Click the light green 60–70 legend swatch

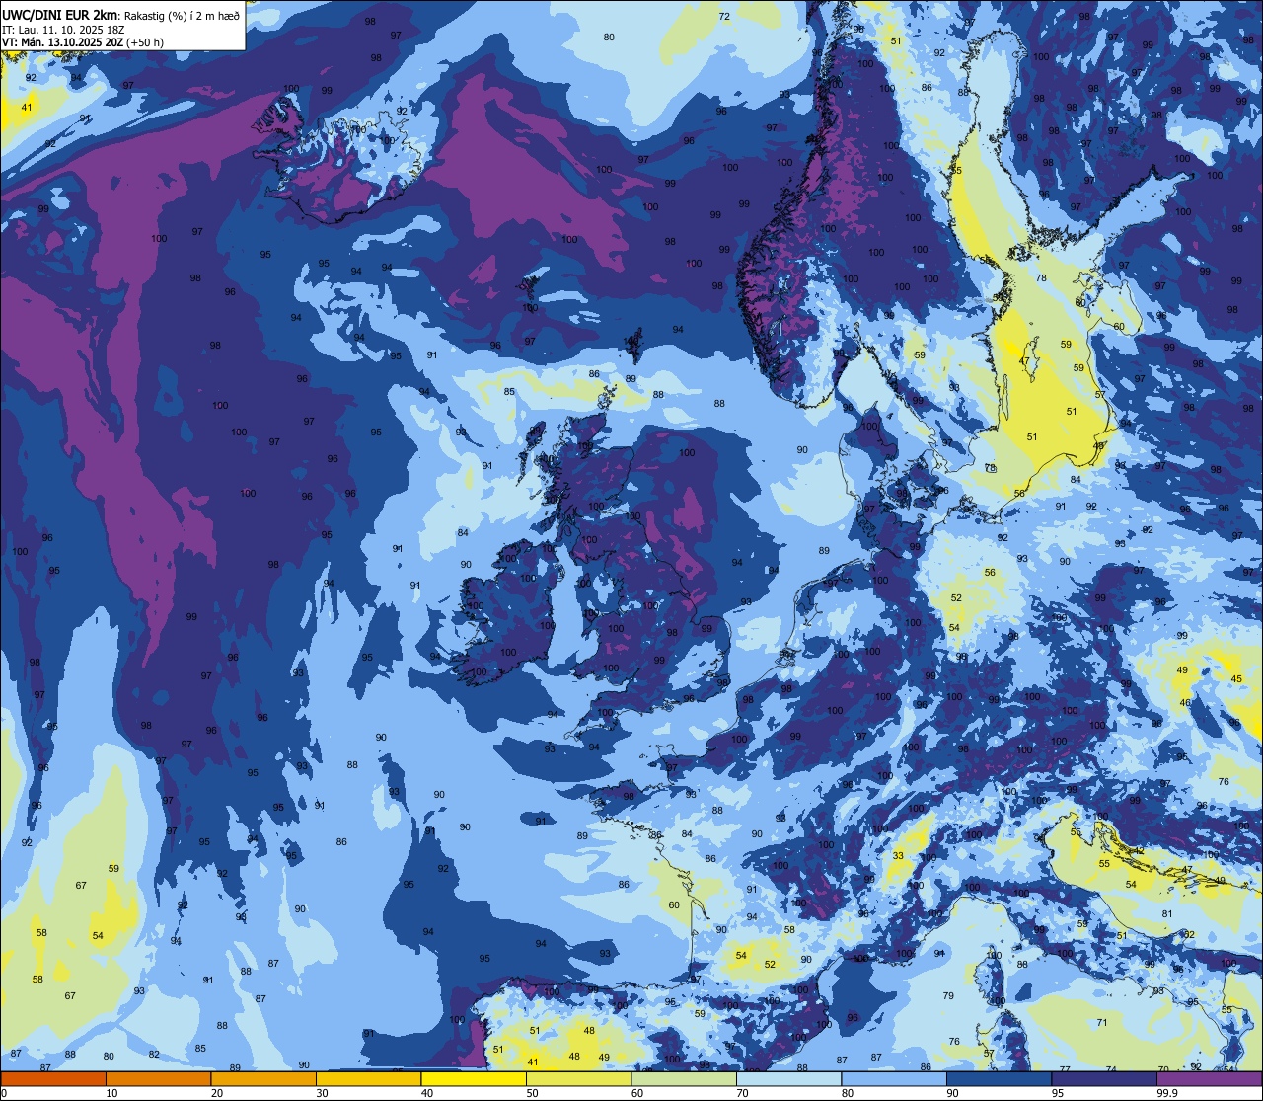[x=684, y=1078]
